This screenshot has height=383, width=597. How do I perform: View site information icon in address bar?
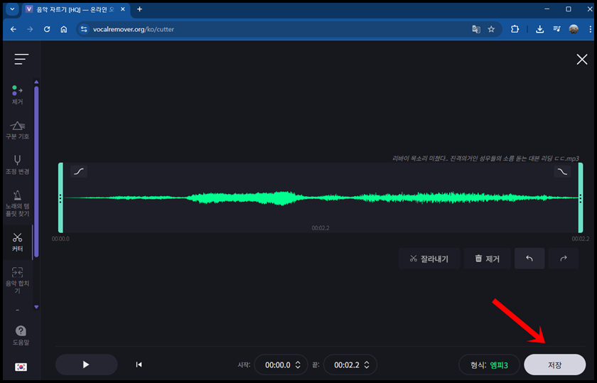tap(84, 29)
